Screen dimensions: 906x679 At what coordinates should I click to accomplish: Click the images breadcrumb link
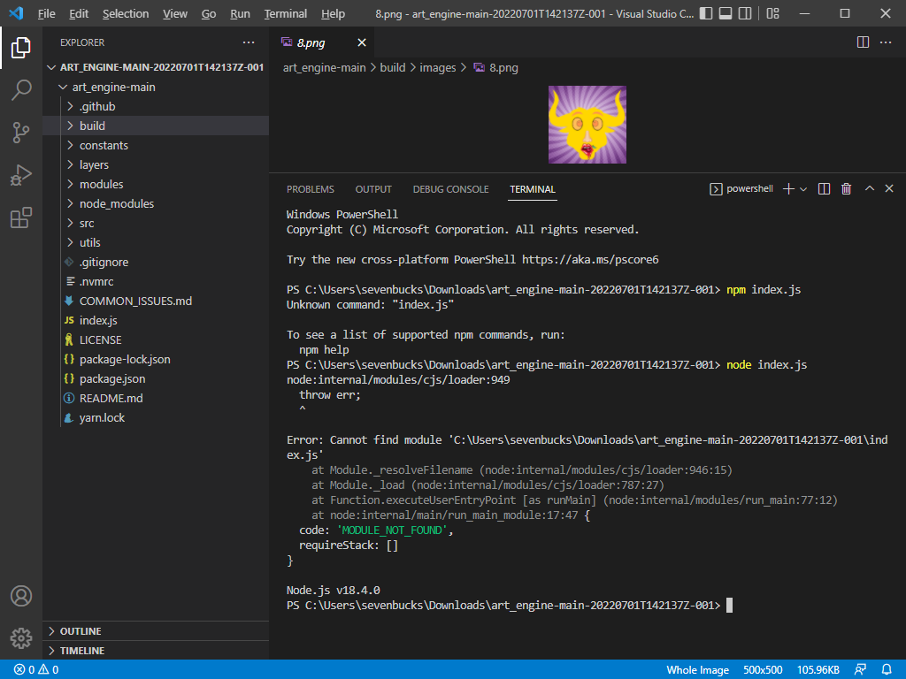click(x=437, y=67)
